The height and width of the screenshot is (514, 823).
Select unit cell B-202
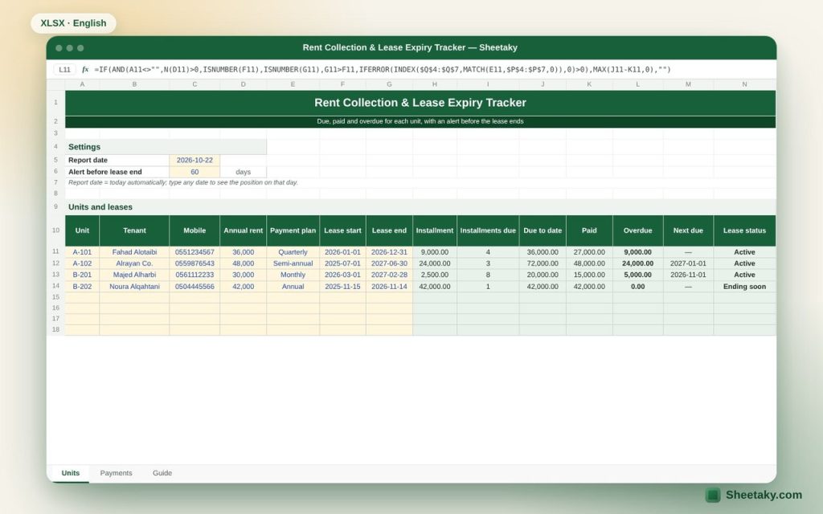pyautogui.click(x=82, y=287)
